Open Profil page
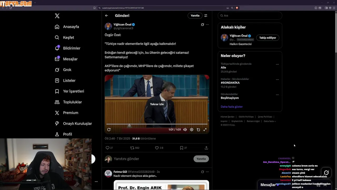Viewport: 337px width, 190px height. click(63, 134)
